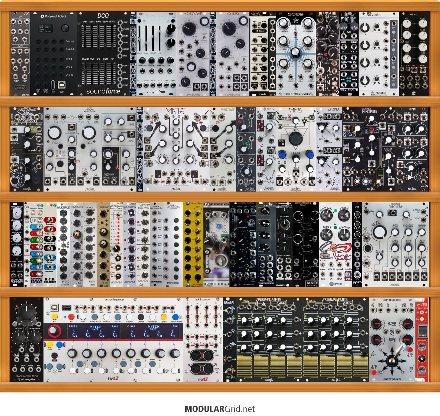Select the white Pitch mode button
Viewport: 440px width, 416px height.
(83, 317)
